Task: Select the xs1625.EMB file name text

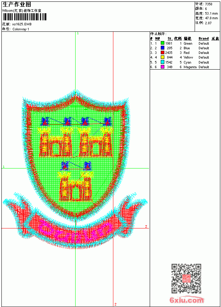Action: tap(22, 24)
